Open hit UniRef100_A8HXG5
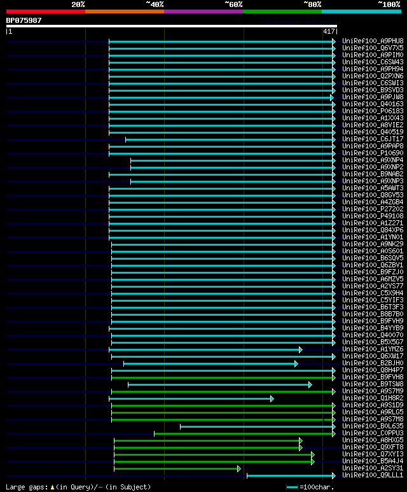The height and width of the screenshot is (492, 407). [x=373, y=440]
